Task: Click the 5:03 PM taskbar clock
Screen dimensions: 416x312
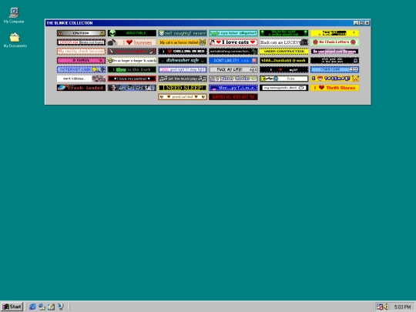Action: click(402, 307)
